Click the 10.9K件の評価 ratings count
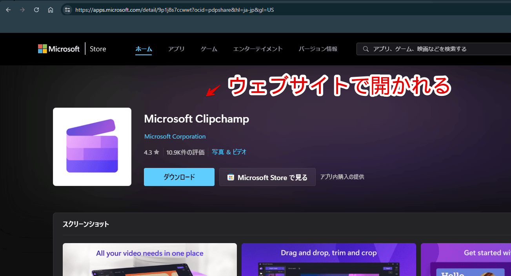 click(x=185, y=152)
